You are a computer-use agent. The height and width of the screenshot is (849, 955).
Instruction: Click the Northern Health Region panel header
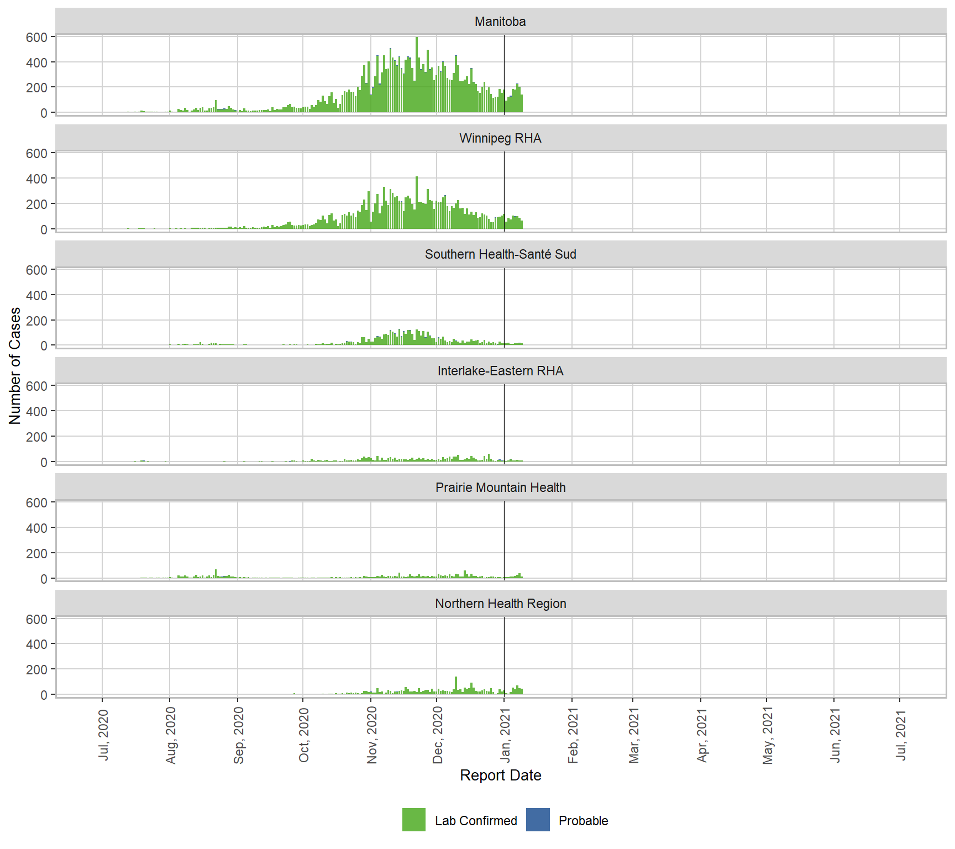pyautogui.click(x=500, y=604)
